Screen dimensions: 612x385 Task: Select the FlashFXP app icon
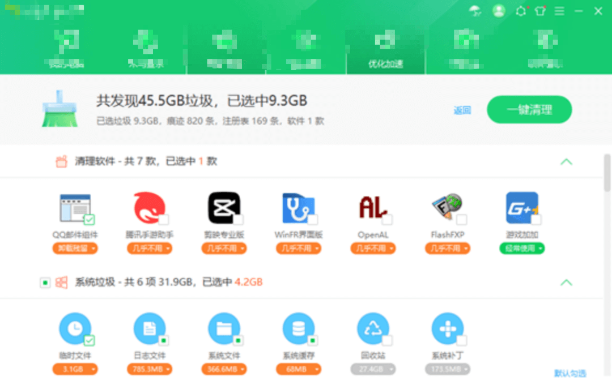tap(447, 208)
